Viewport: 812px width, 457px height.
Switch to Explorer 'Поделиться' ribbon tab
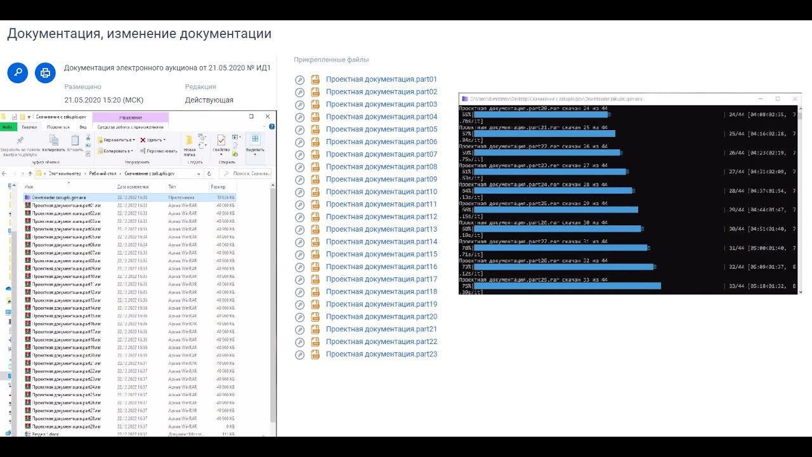click(x=58, y=127)
